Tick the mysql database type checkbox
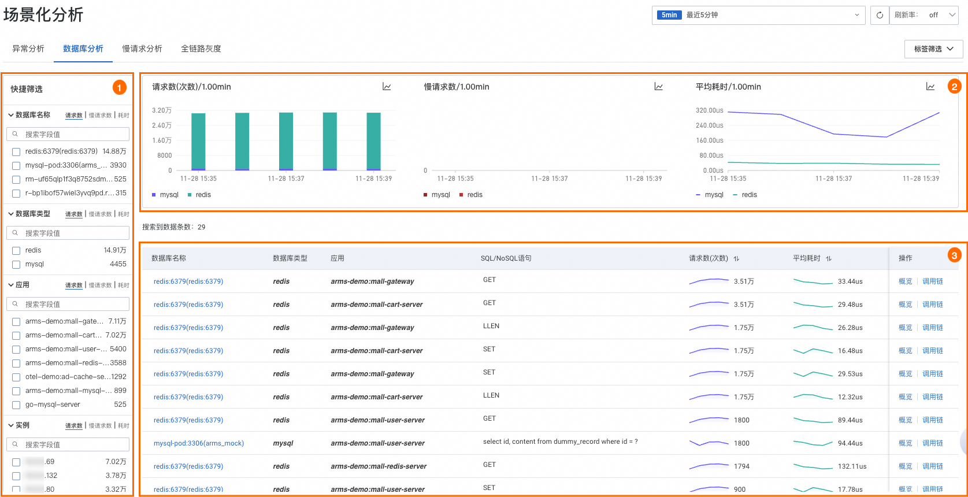The height and width of the screenshot is (497, 968). pyautogui.click(x=16, y=265)
